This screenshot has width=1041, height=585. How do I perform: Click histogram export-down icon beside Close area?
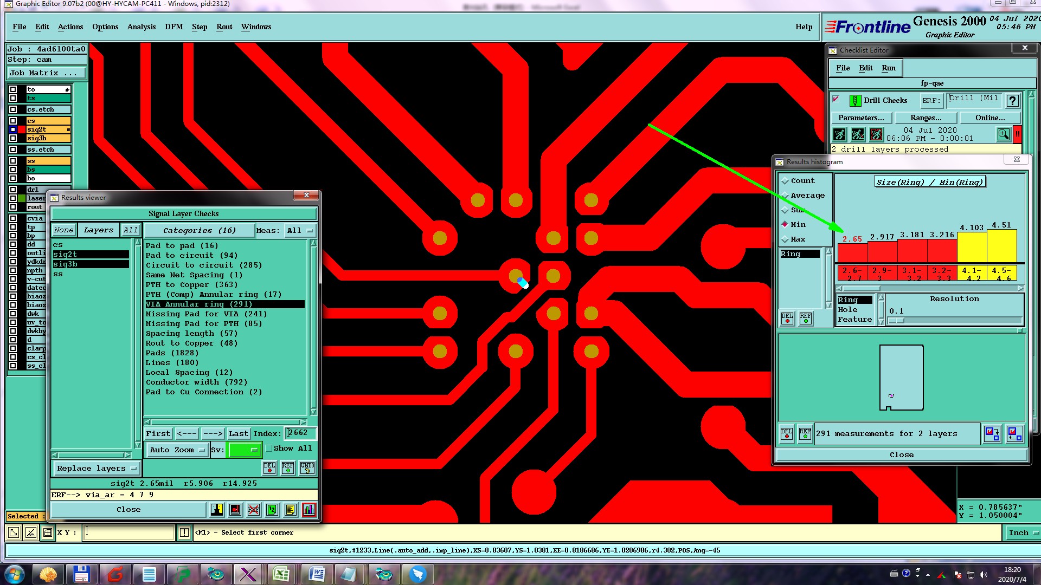coord(992,434)
